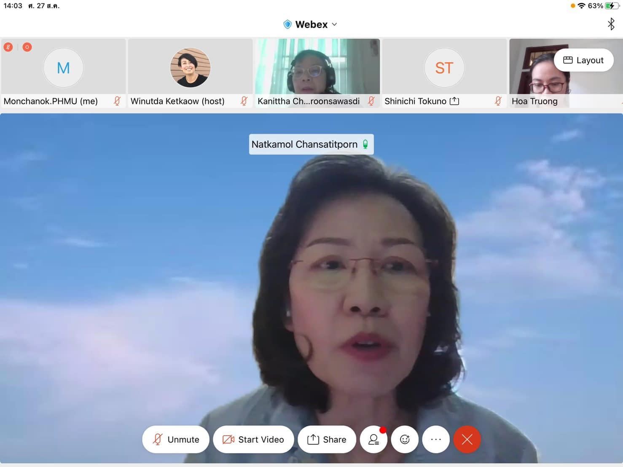Tap the Wi-Fi icon in status bar
Screen dimensions: 623x467
click(582, 6)
